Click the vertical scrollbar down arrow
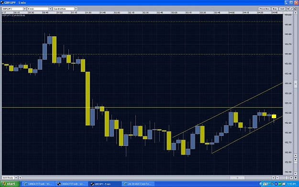The height and width of the screenshot is (187, 299). [x=296, y=155]
